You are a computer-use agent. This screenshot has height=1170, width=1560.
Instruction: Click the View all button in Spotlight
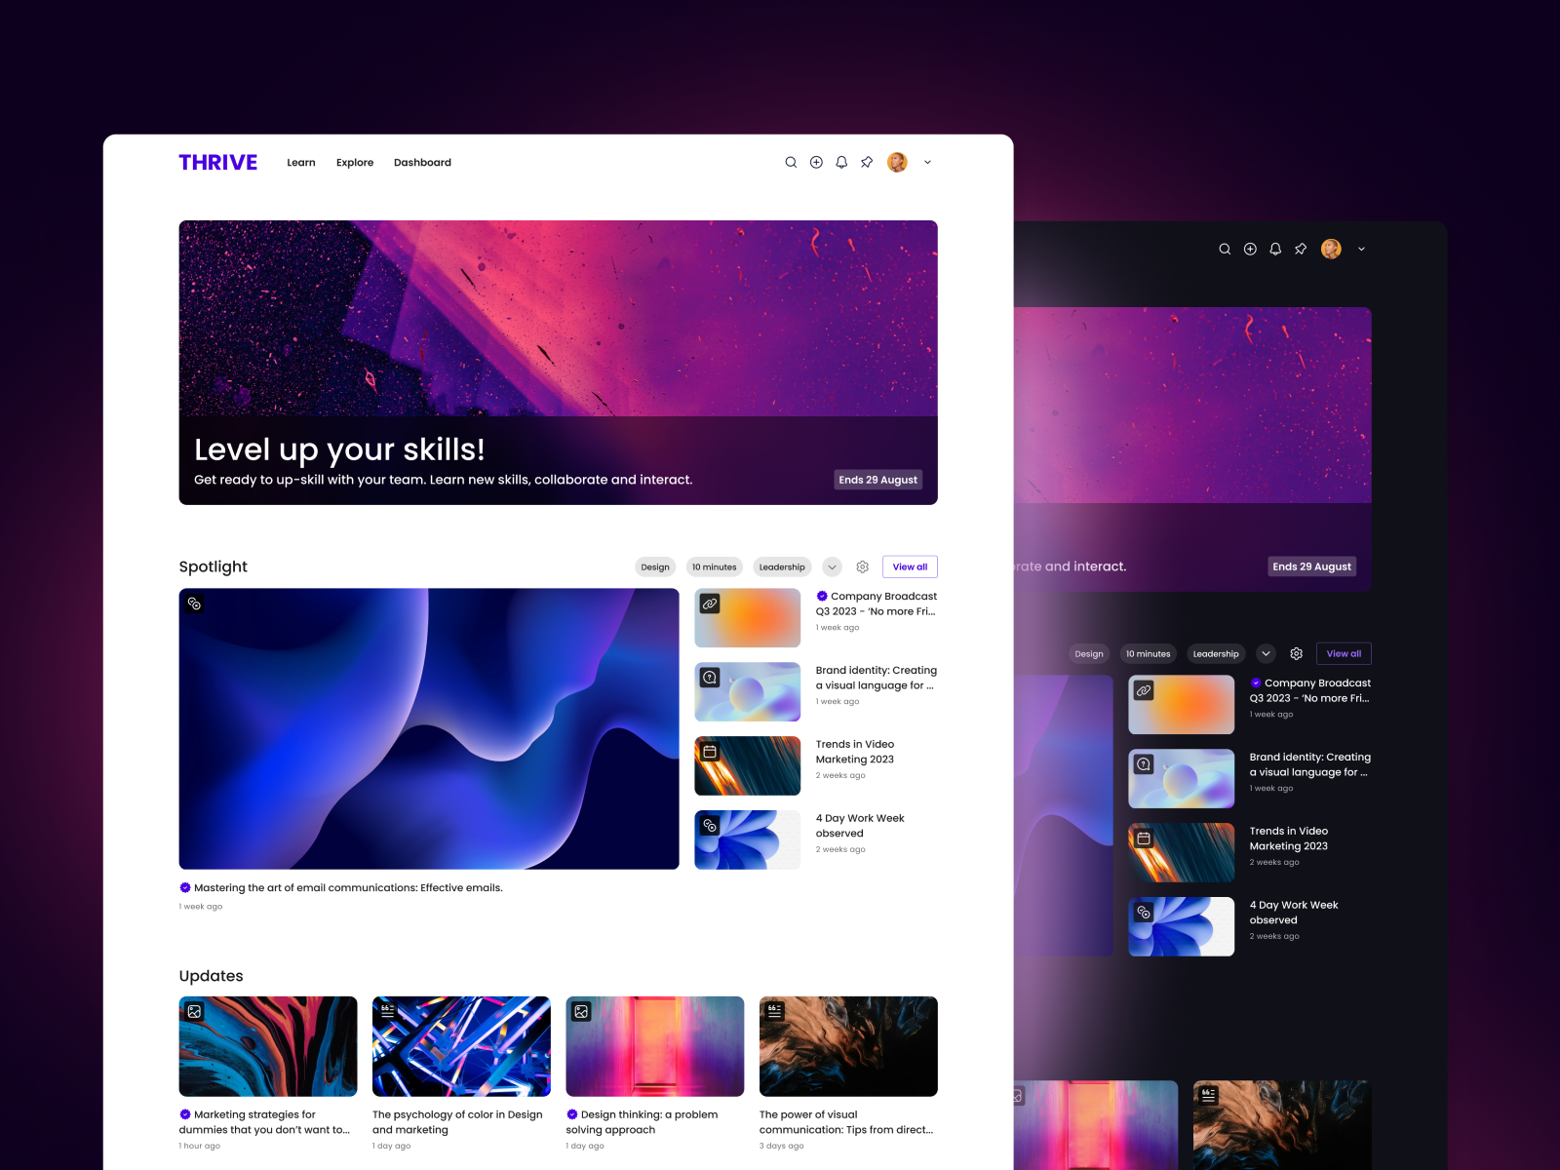pos(909,566)
